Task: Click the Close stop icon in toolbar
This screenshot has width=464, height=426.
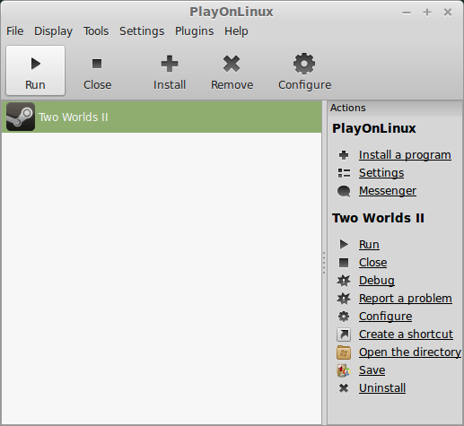Action: (x=97, y=64)
